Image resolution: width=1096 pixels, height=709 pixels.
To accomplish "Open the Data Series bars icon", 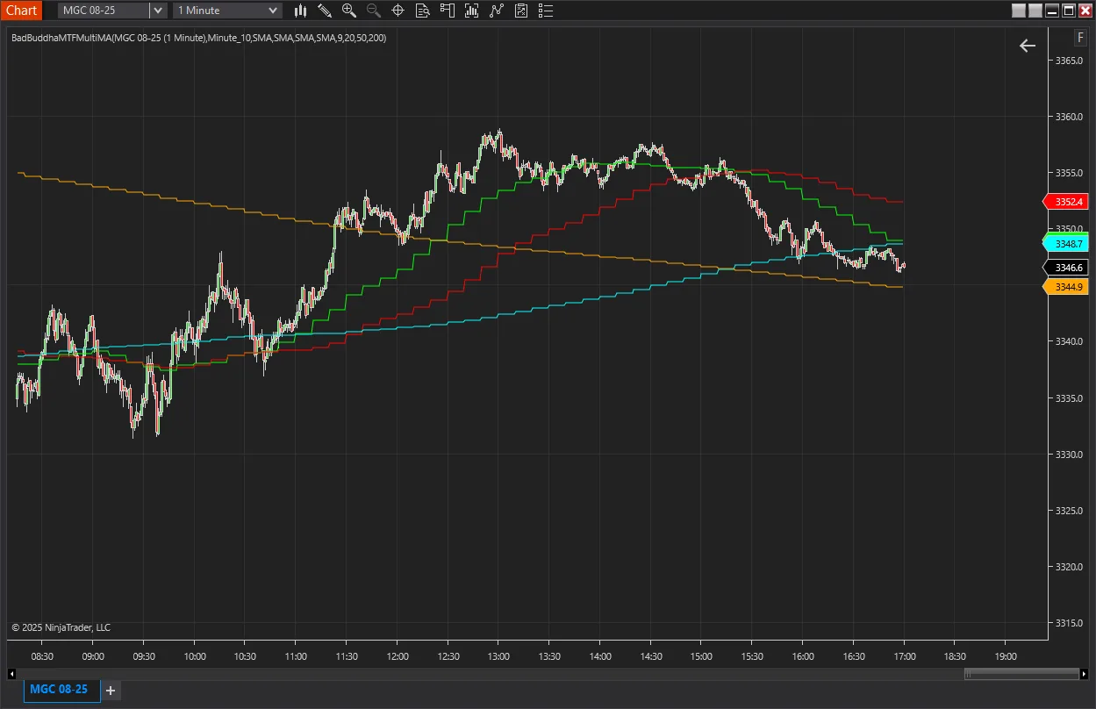I will click(x=472, y=11).
